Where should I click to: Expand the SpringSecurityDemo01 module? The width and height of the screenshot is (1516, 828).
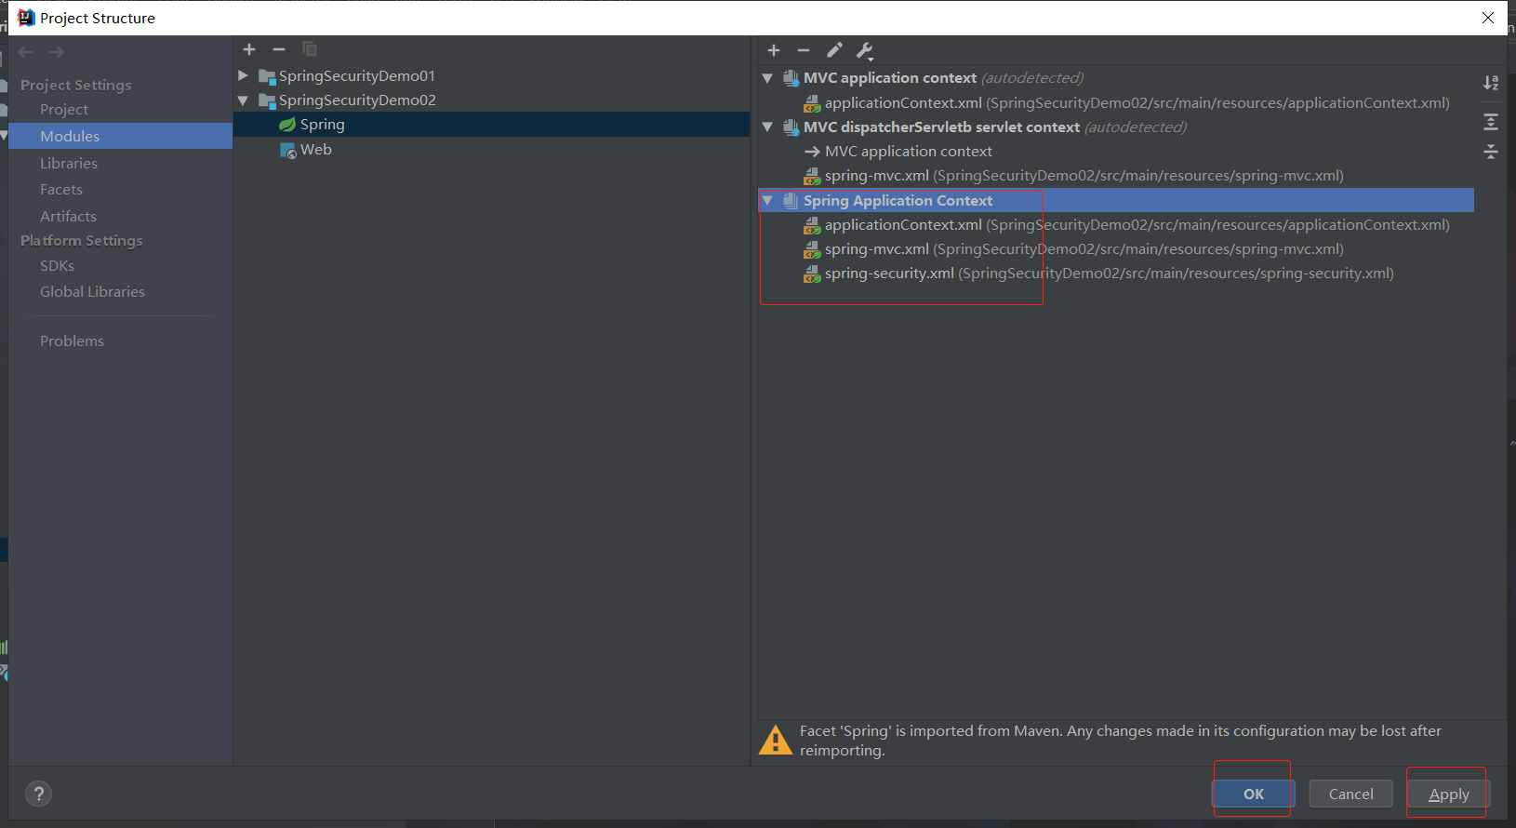tap(243, 75)
